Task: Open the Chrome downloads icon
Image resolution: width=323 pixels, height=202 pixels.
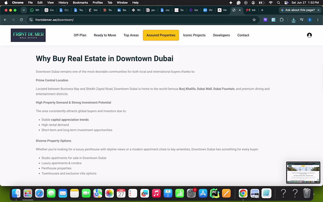Action: point(293,20)
